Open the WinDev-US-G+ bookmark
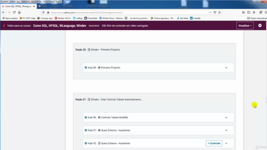Screen dimensions: 267x150 63,18
